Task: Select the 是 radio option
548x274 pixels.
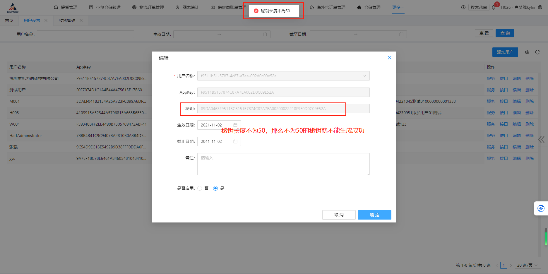Action: click(x=215, y=188)
